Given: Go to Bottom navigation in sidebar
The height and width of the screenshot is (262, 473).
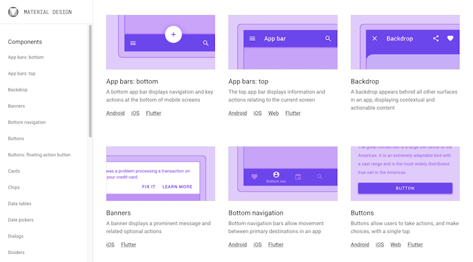Looking at the screenshot, I should pos(27,122).
